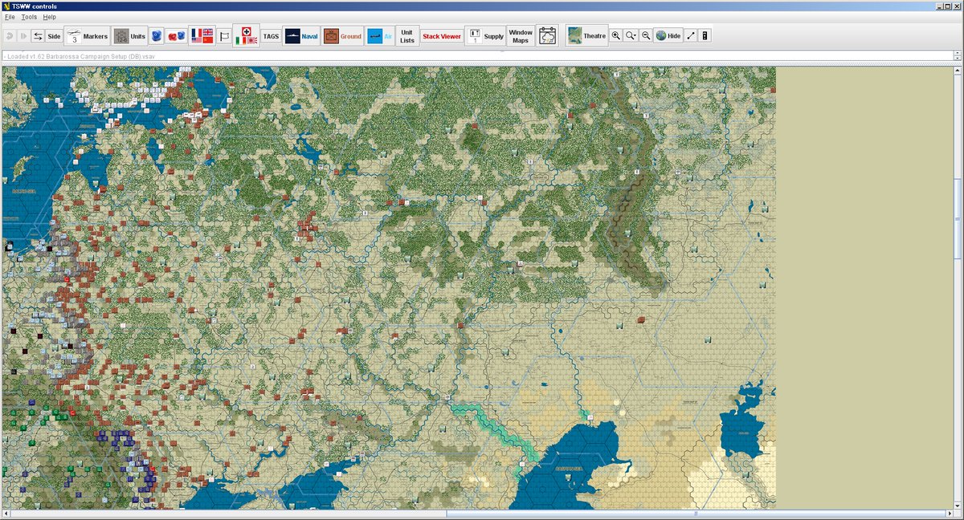Open the File menu
Viewport: 964px width, 520px height.
click(10, 17)
